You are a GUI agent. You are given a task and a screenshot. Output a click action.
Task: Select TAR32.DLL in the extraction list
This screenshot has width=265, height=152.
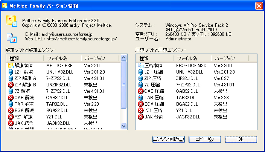[57, 104]
